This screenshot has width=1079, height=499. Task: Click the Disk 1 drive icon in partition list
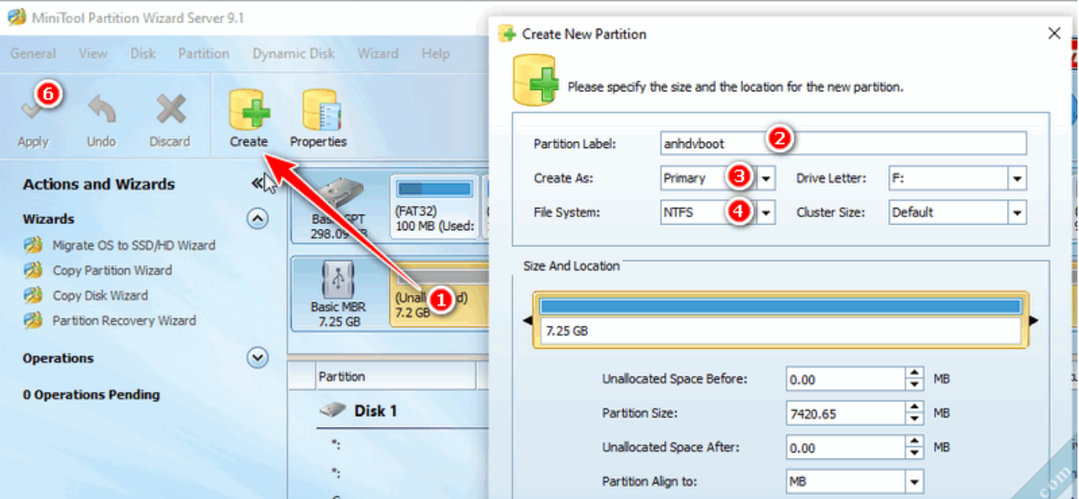333,411
